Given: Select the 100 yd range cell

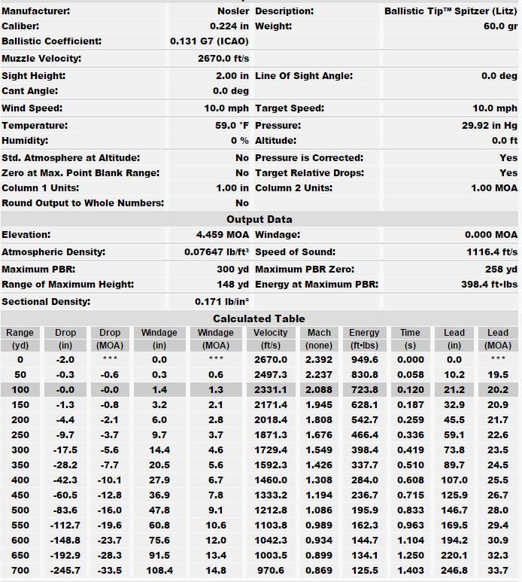Looking at the screenshot, I should pos(20,390).
